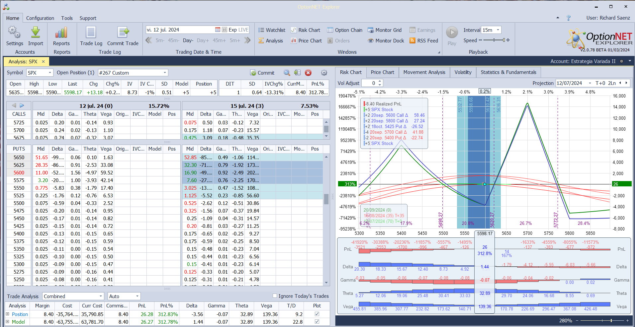Viewport: 635px width, 327px height.
Task: Click the red X delete position icon
Action: click(x=308, y=73)
